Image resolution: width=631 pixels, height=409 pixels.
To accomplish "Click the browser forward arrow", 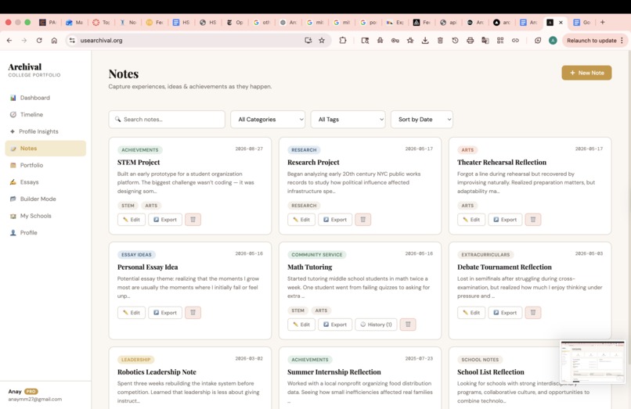I will point(24,40).
